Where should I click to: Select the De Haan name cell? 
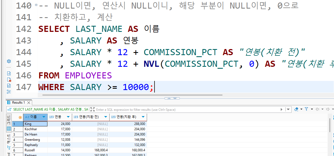tap(35, 134)
